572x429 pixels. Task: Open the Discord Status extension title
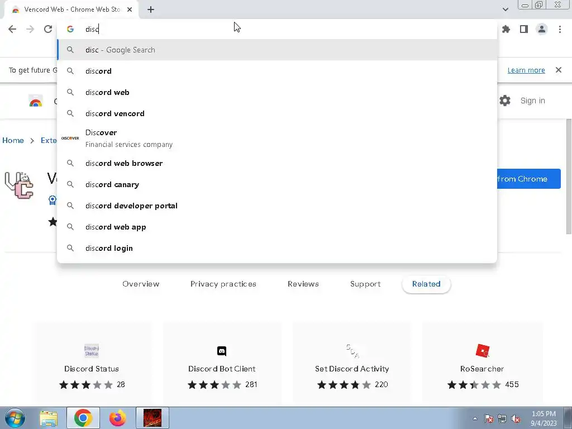92,369
